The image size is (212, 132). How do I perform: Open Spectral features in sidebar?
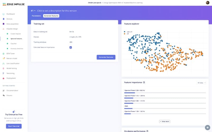(16, 39)
